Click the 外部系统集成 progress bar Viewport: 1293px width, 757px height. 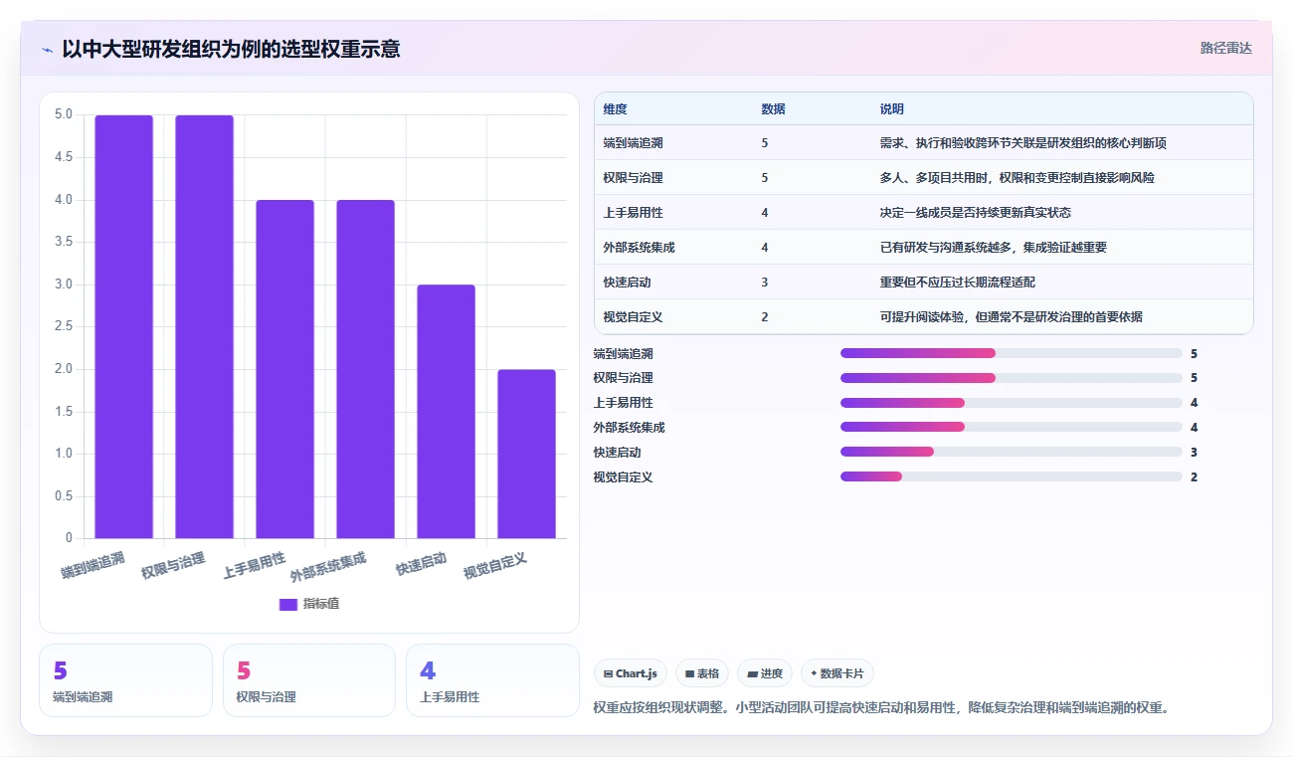coord(1012,427)
